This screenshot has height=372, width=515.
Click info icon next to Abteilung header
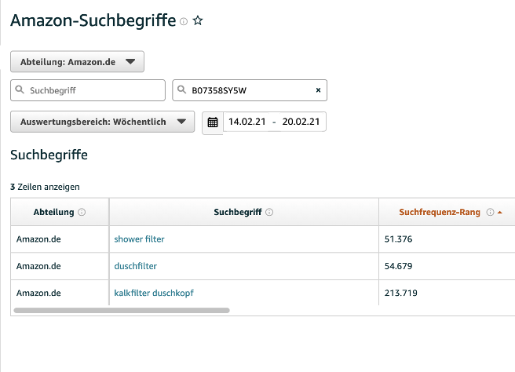(x=82, y=212)
